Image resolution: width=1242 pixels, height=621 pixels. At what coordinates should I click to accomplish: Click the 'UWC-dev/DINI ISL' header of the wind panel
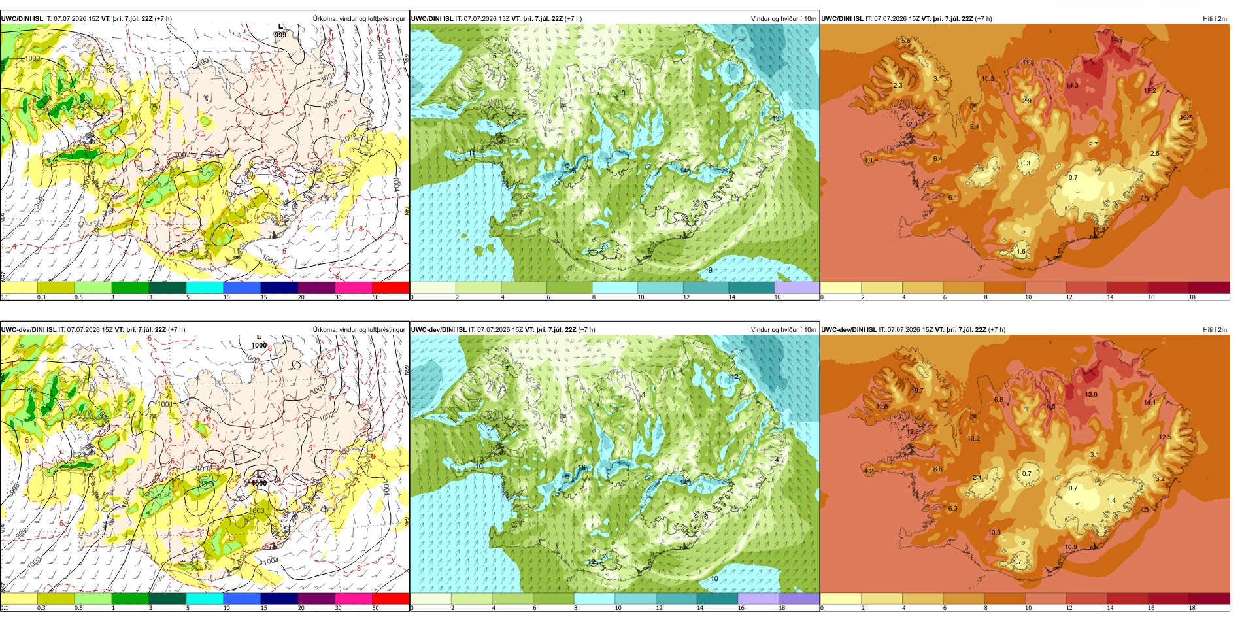pyautogui.click(x=439, y=329)
